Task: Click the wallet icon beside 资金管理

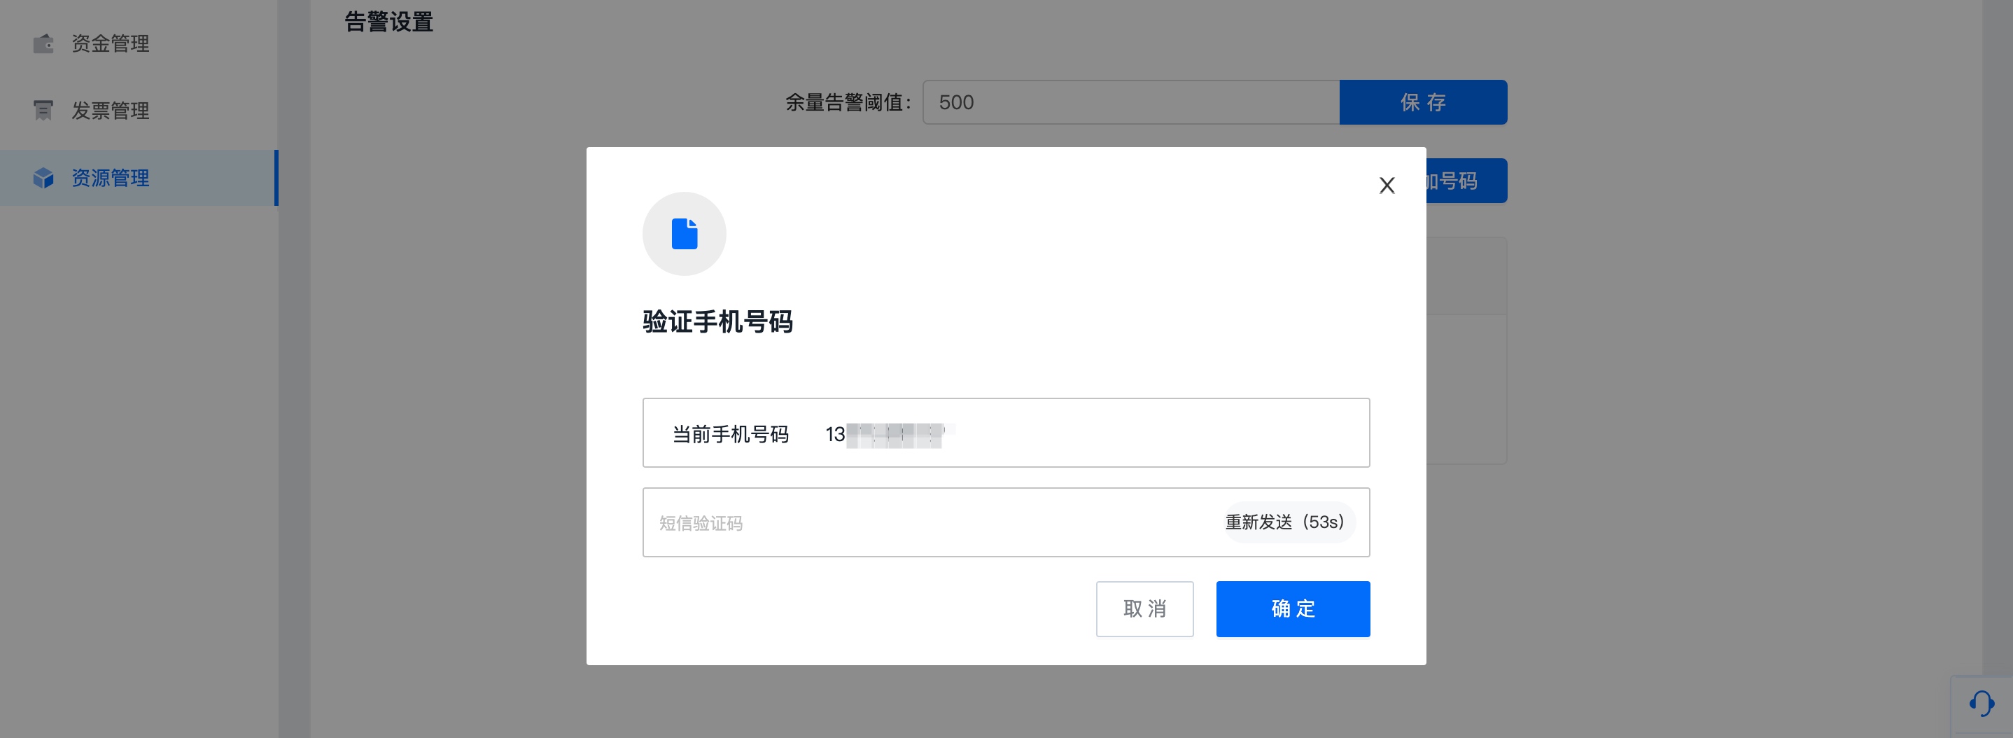Action: [43, 44]
